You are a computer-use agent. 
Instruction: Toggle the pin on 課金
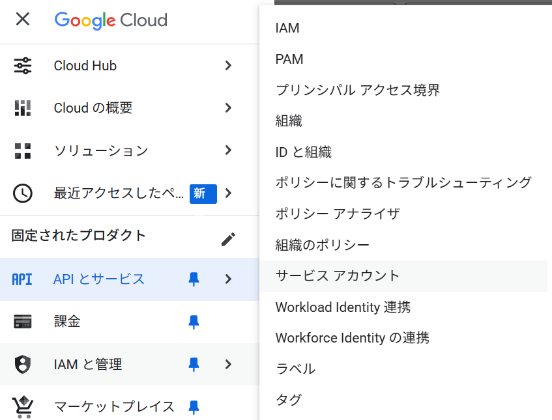tap(194, 322)
